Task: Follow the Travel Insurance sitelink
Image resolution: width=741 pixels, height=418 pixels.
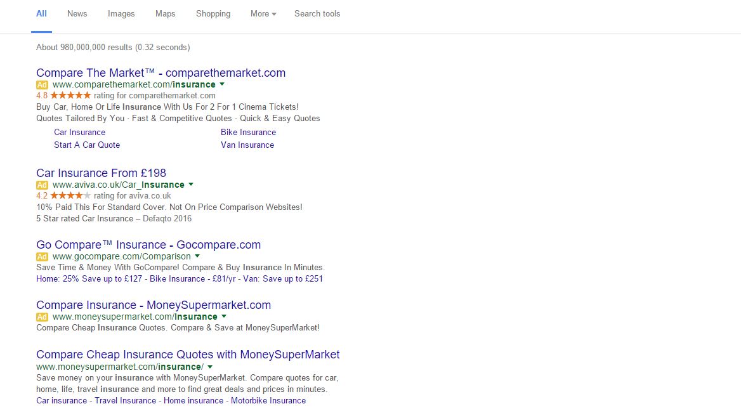Action: (x=125, y=400)
